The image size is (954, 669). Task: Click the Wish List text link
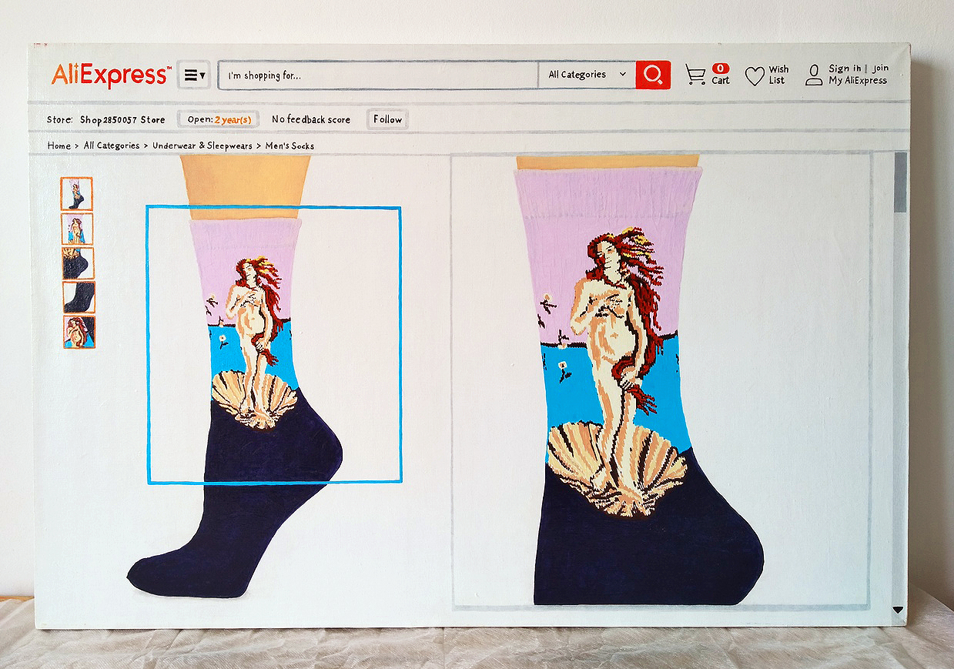[778, 75]
